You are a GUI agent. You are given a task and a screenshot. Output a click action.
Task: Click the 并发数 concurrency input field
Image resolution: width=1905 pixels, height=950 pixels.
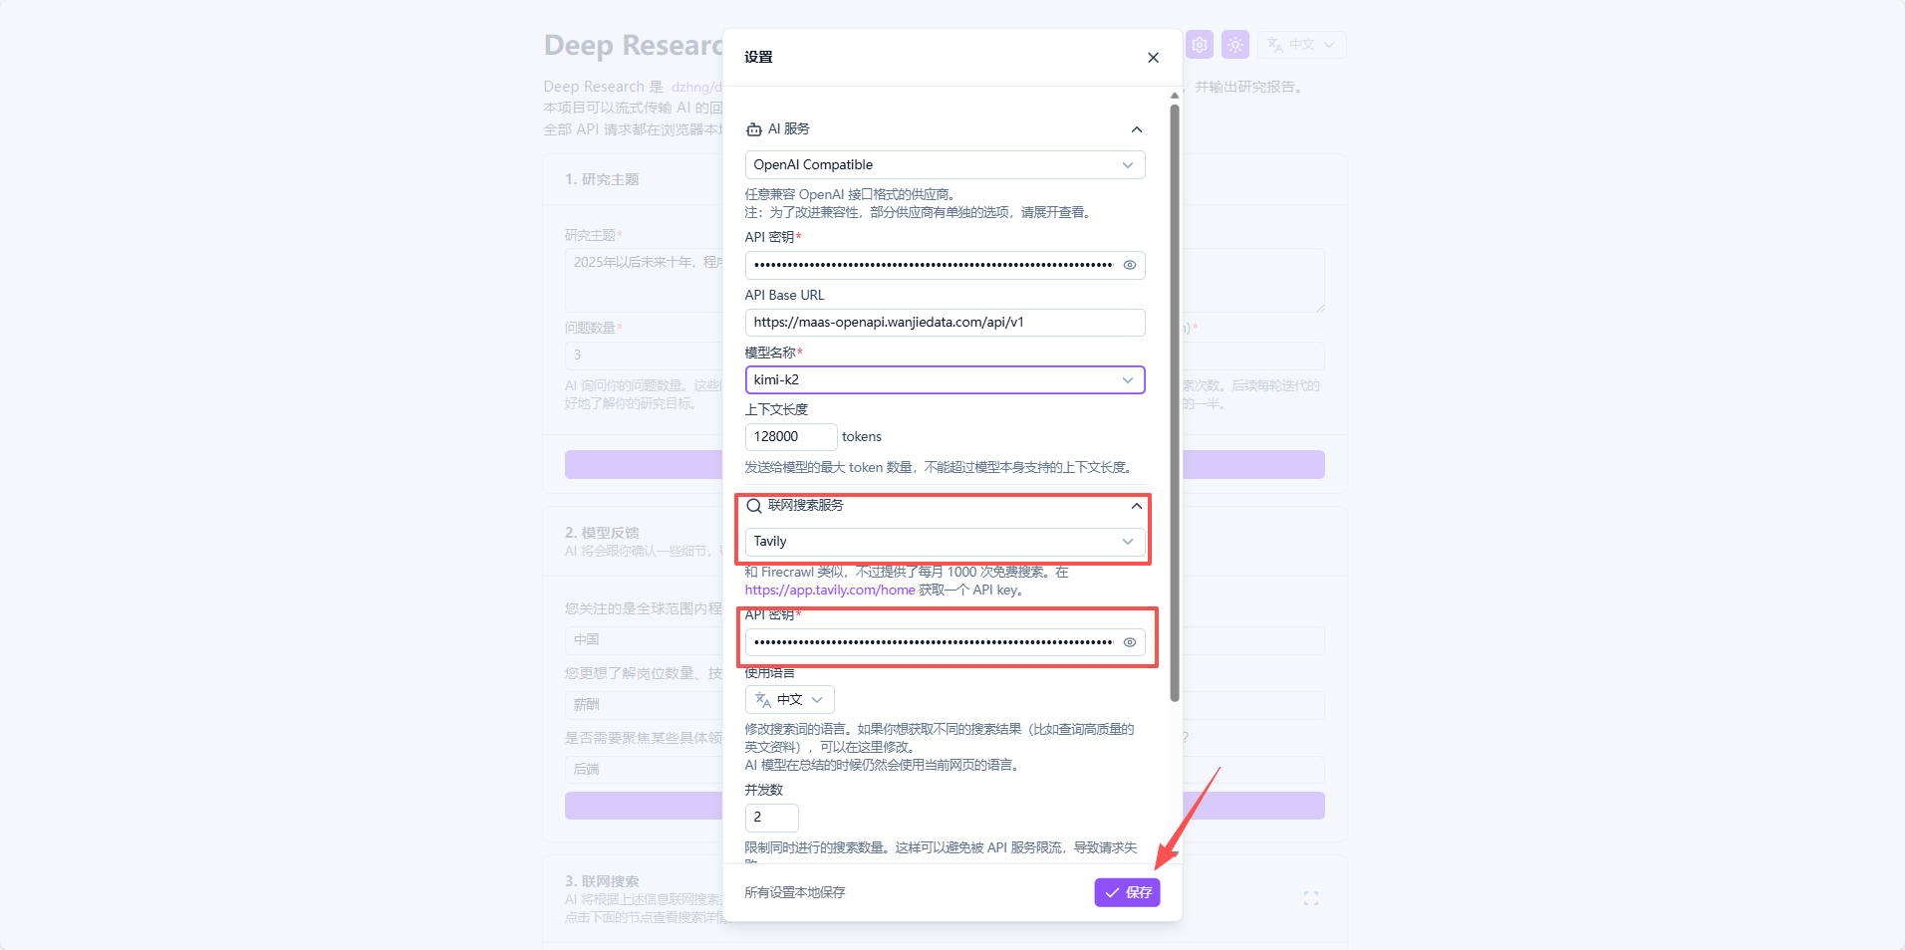pos(771,818)
